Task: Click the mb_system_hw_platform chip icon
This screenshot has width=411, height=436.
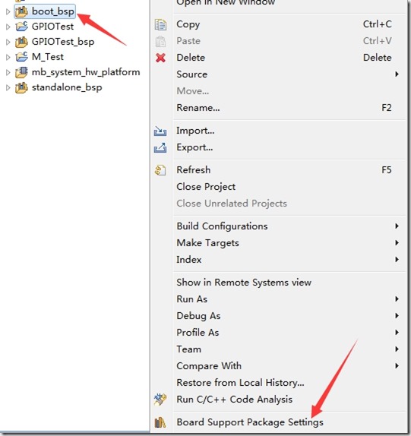Action: click(x=21, y=72)
